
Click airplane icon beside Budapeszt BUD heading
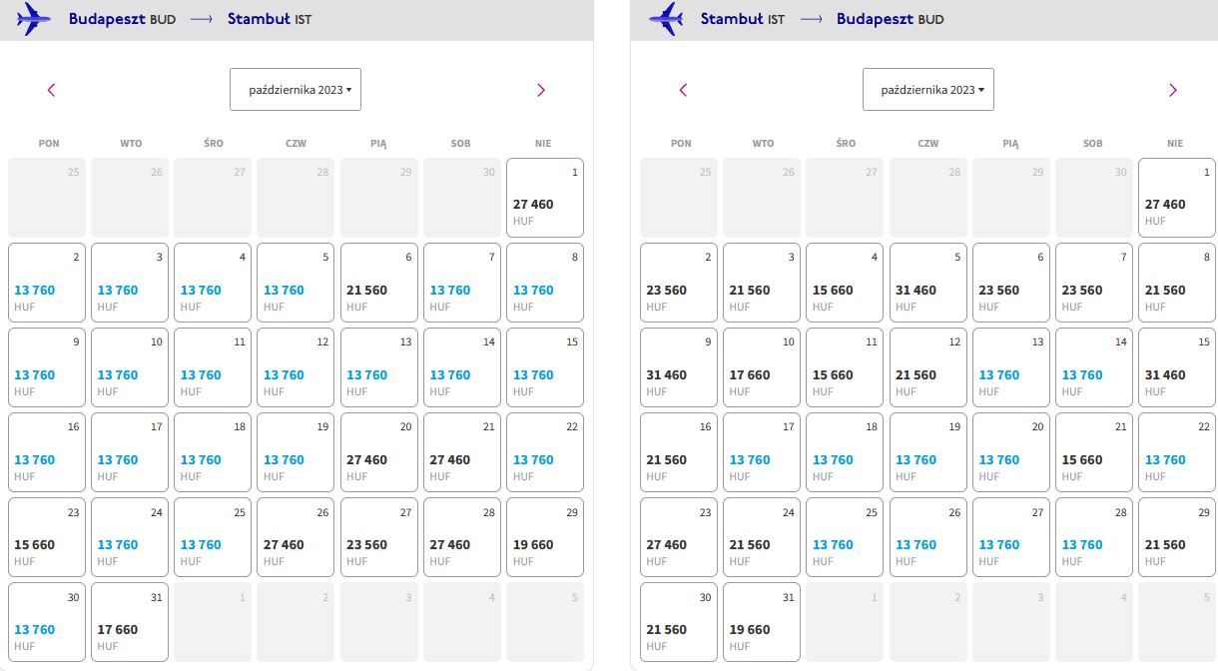pos(35,19)
